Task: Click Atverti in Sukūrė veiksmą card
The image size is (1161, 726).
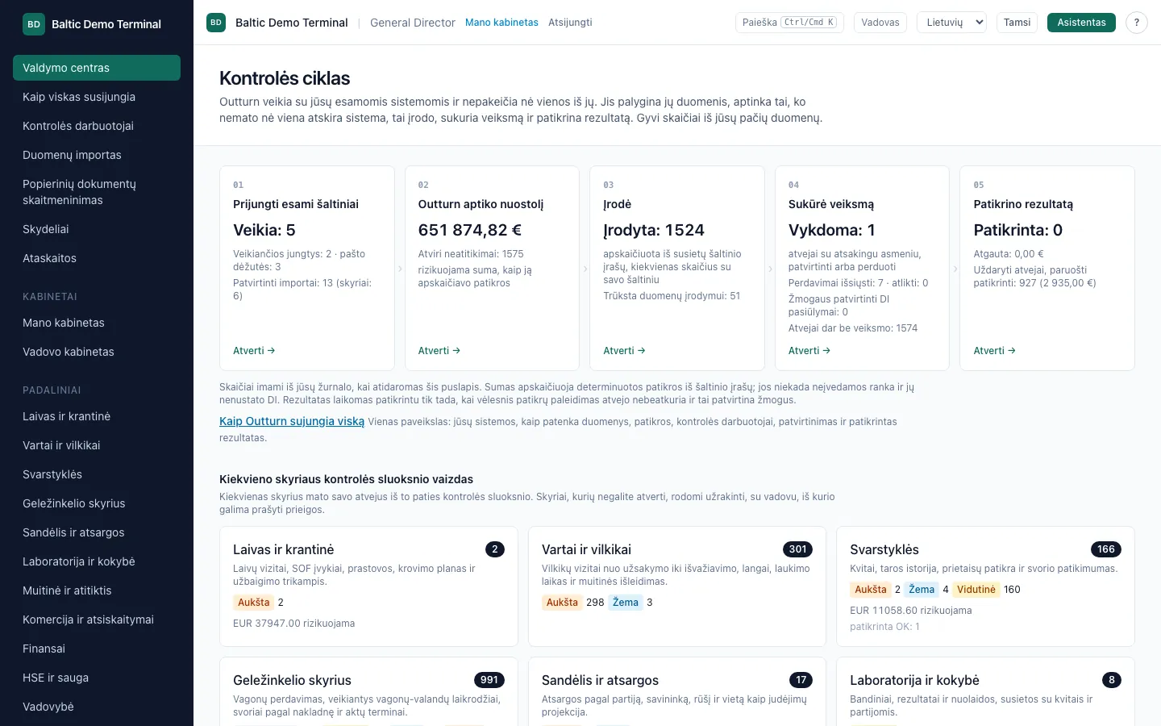Action: pos(809,351)
